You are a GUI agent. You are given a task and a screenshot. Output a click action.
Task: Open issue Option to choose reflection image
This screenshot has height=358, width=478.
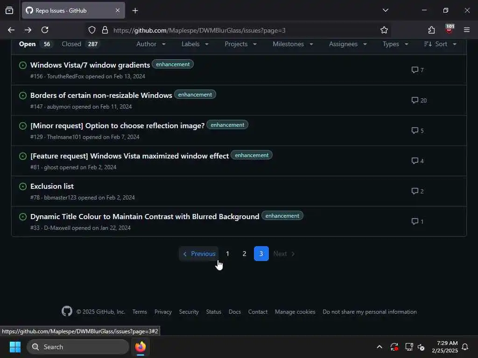117,126
